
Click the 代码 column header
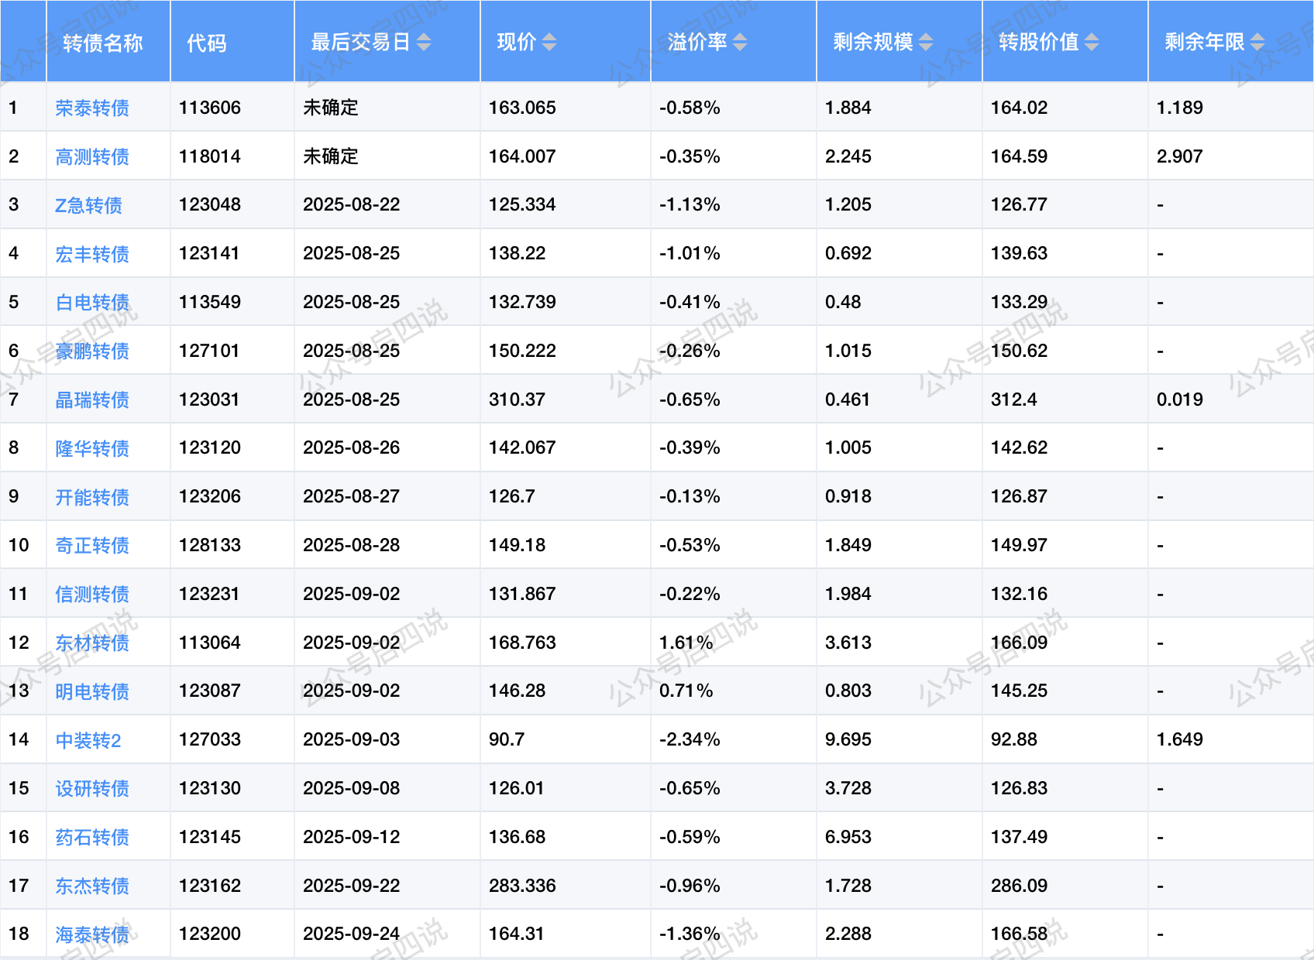(x=207, y=43)
